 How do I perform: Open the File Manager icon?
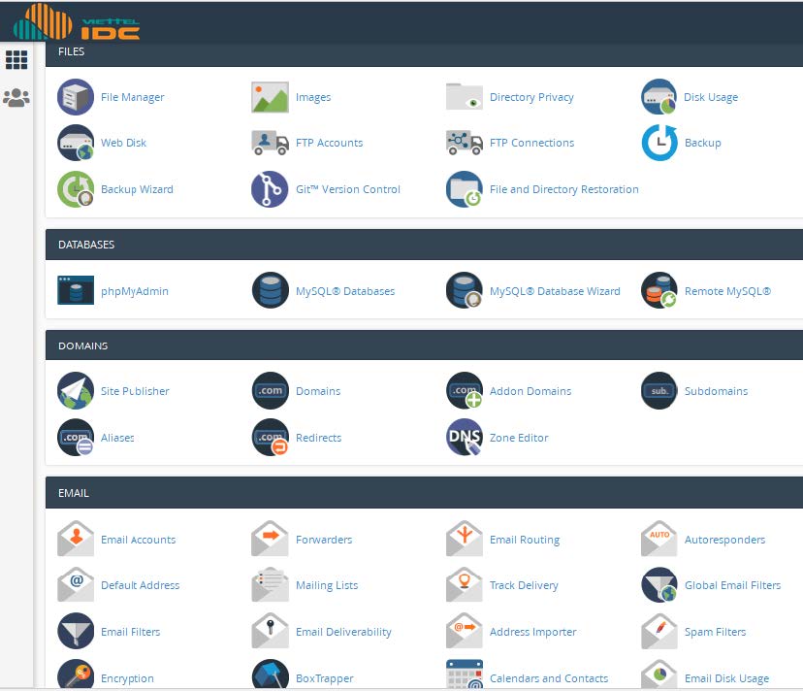point(75,96)
